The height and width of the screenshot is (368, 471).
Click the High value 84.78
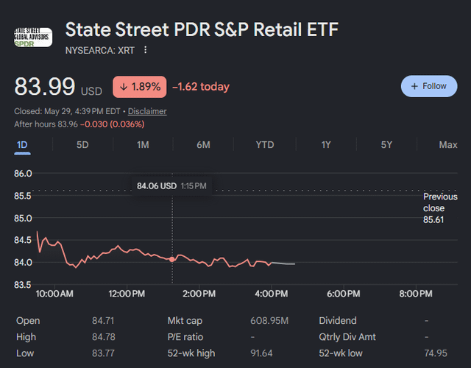point(104,337)
